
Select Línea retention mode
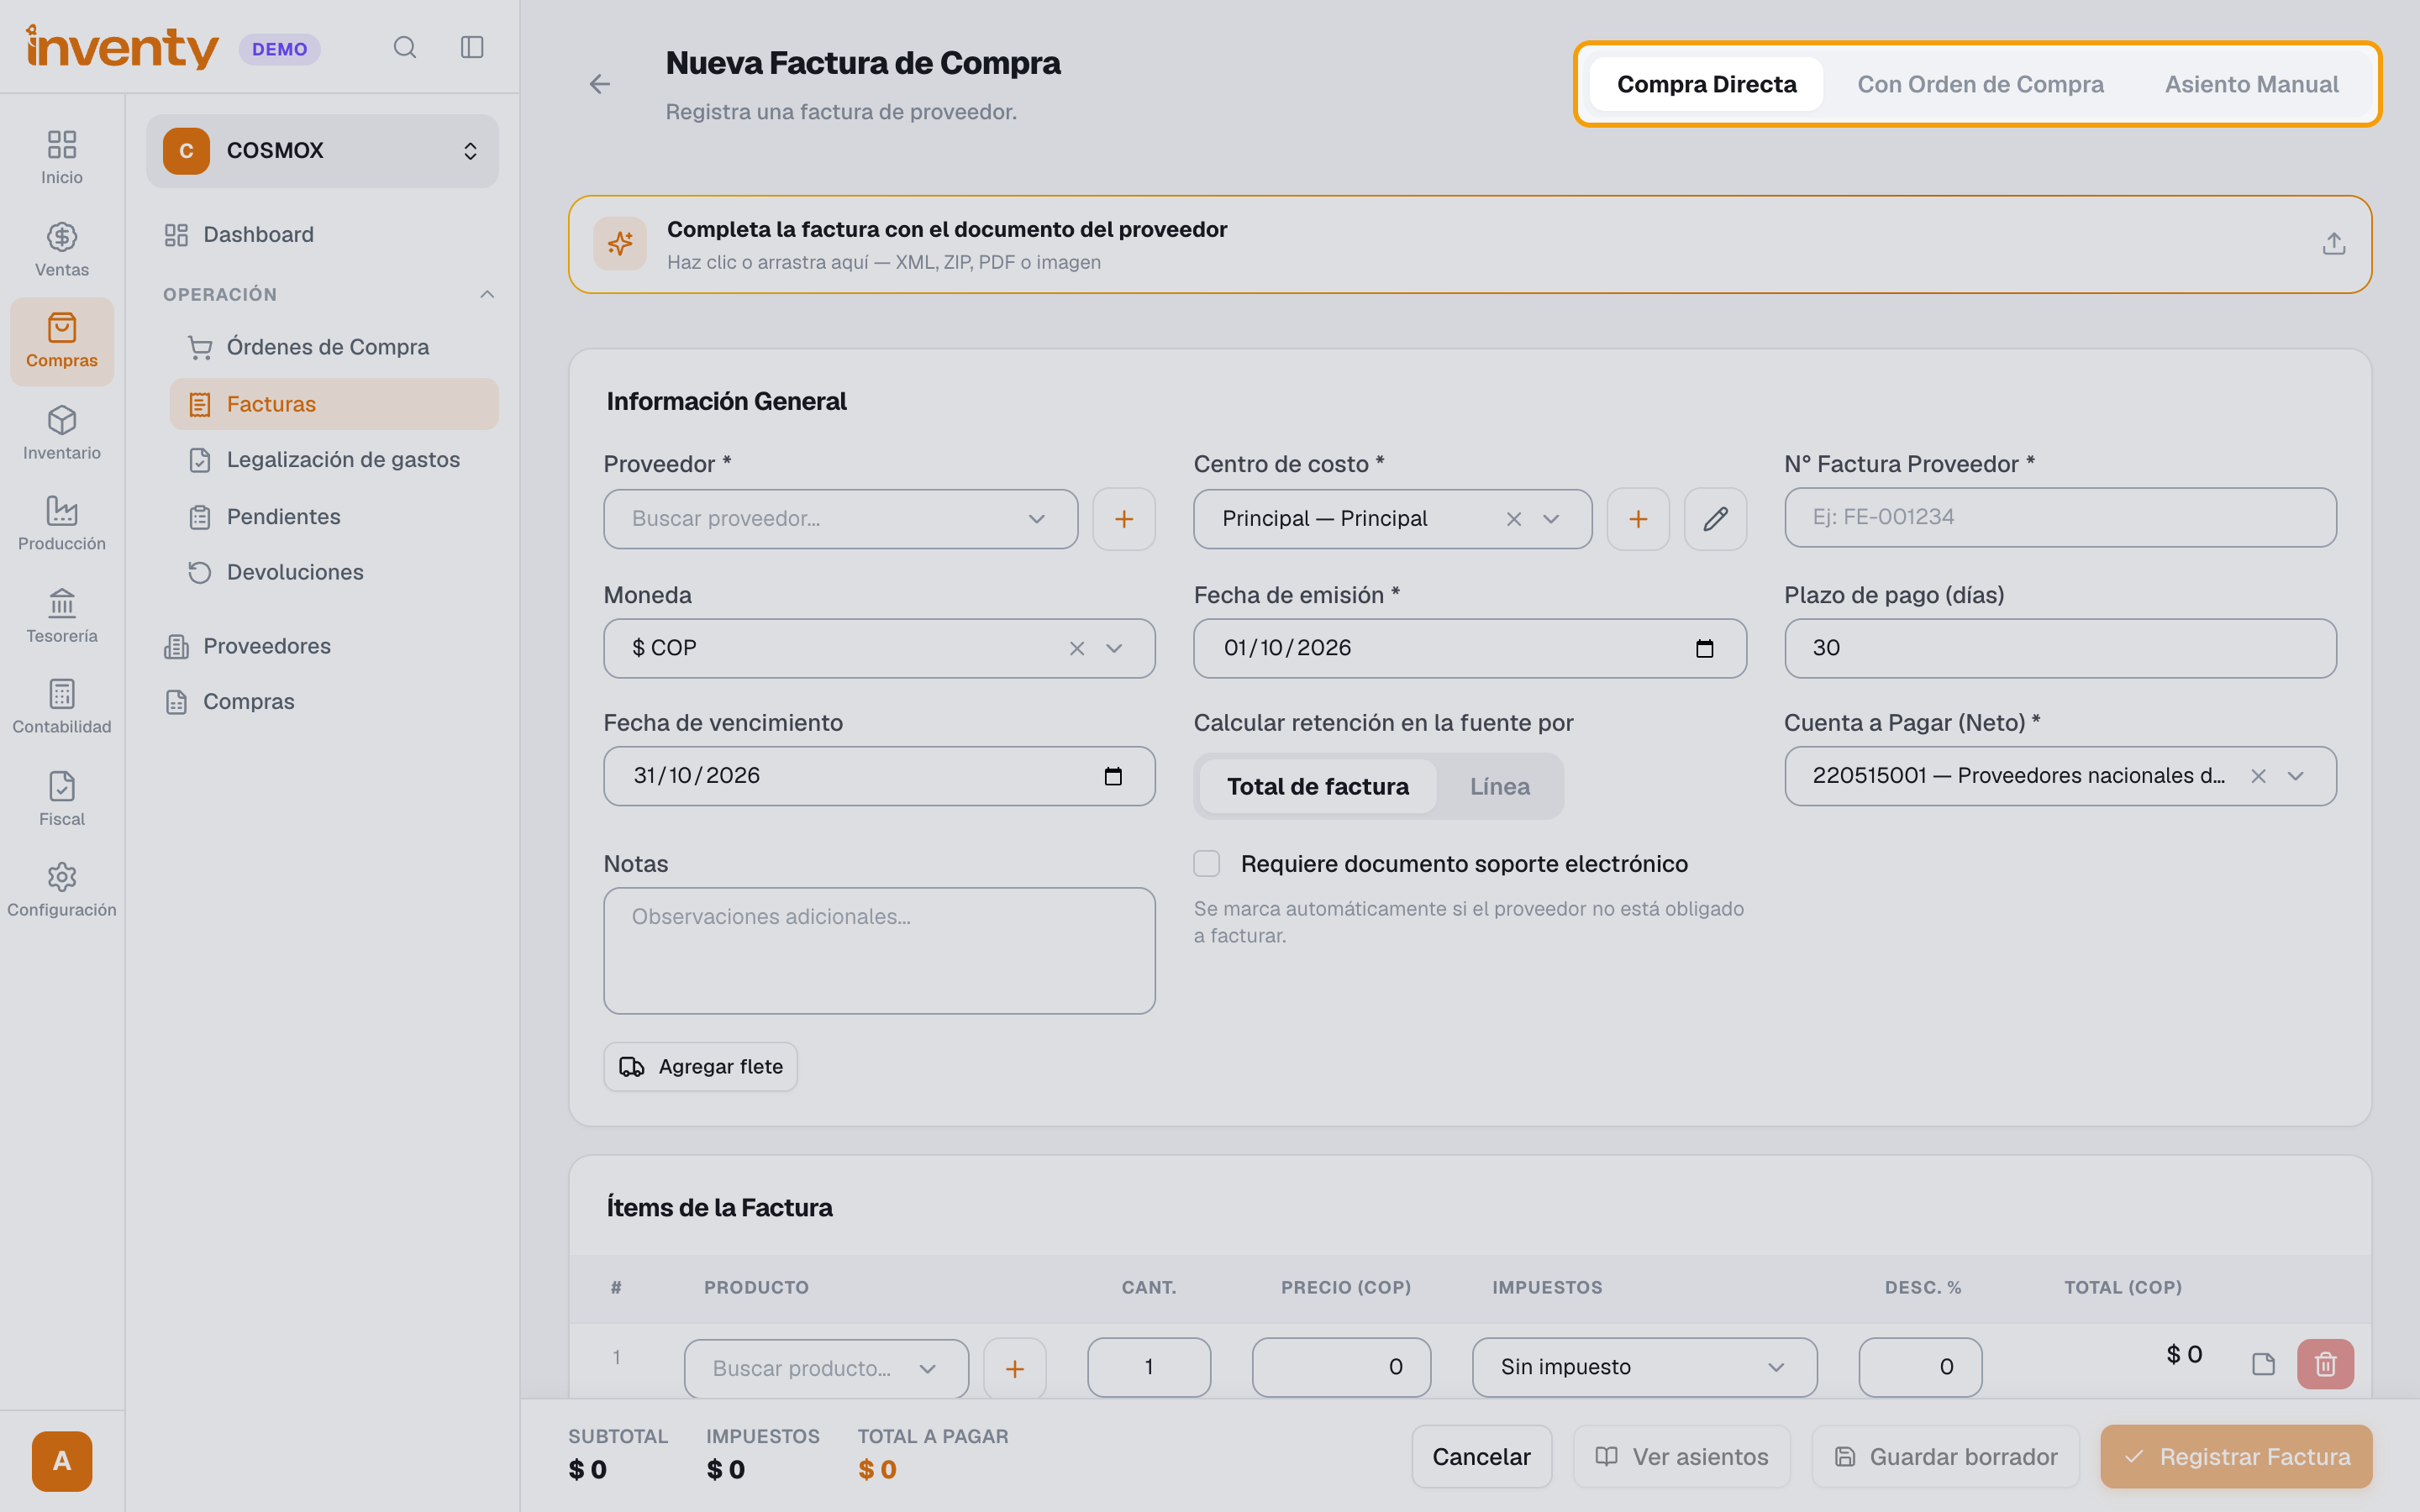coord(1500,786)
